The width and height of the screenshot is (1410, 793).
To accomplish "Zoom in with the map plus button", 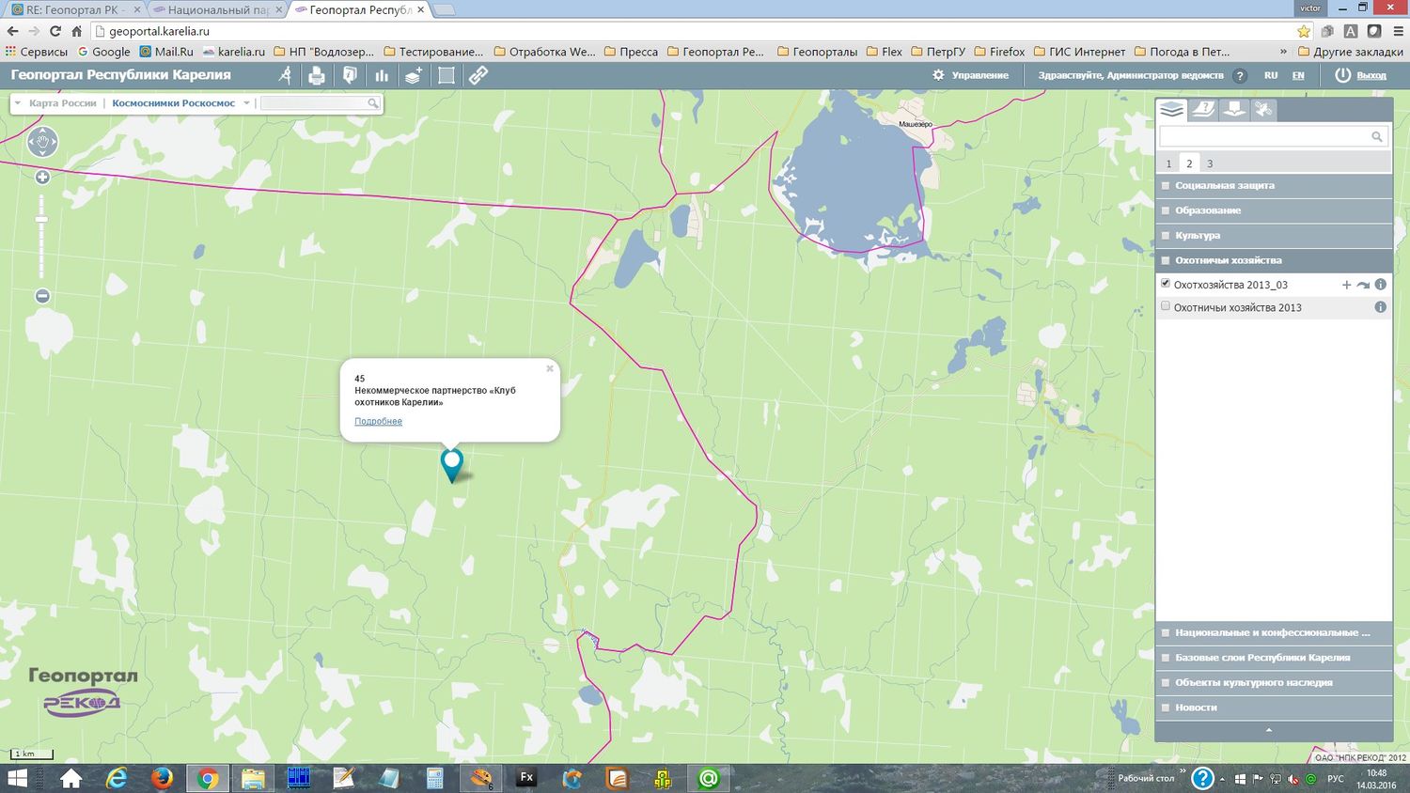I will pyautogui.click(x=42, y=178).
